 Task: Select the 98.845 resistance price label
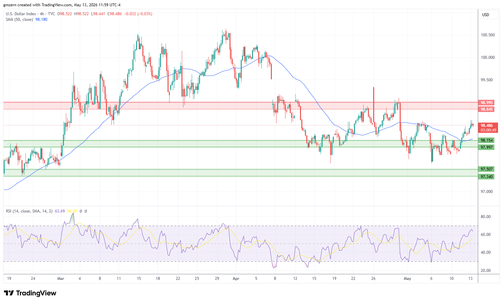(487, 109)
